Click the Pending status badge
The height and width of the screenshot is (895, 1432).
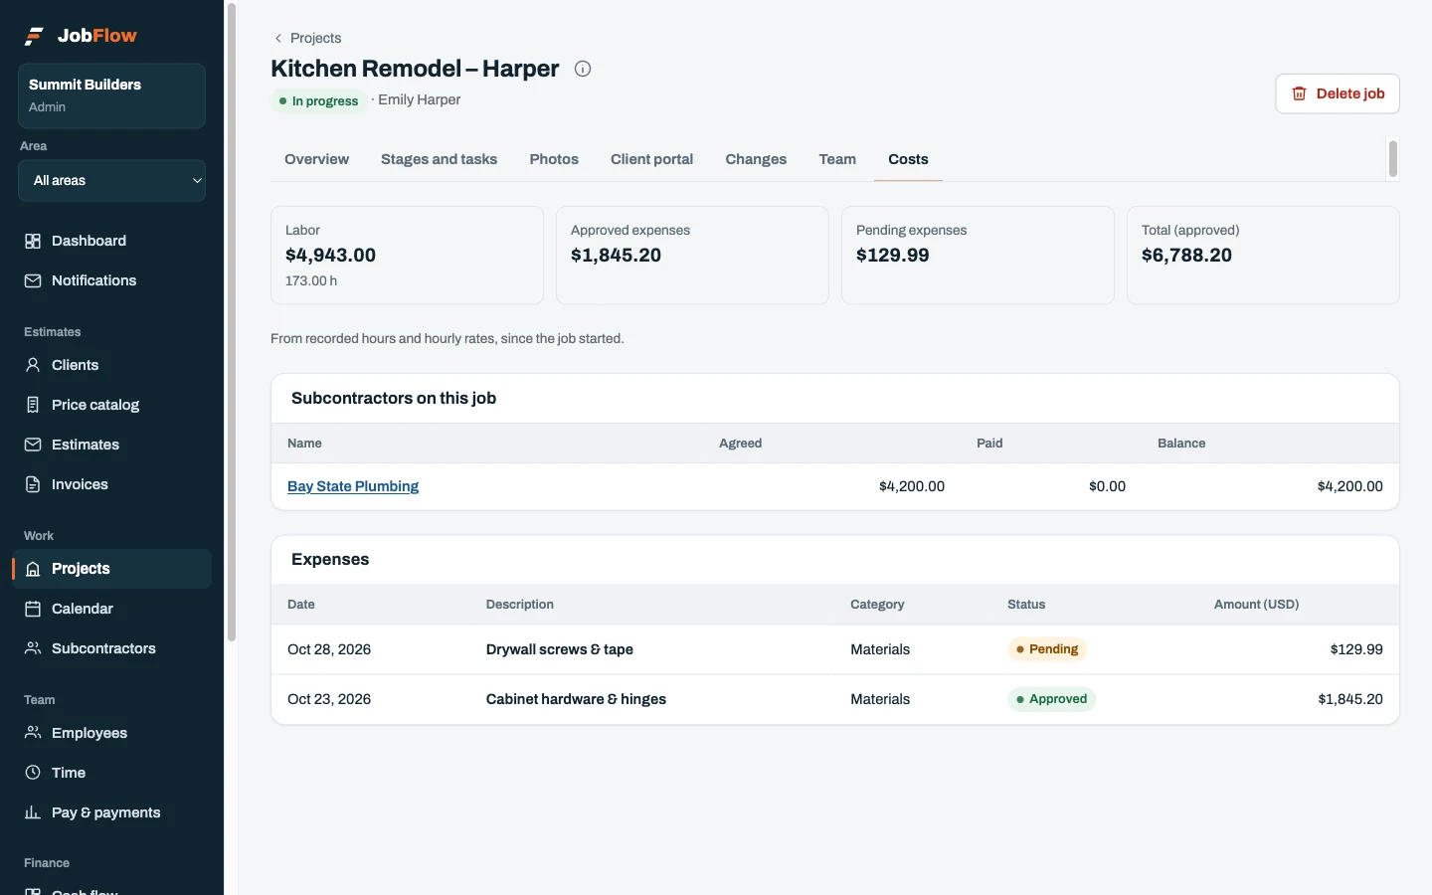point(1047,649)
